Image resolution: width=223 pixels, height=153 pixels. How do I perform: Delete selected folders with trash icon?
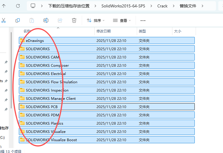74,20
